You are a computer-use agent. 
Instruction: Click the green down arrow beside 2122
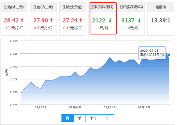point(110,21)
